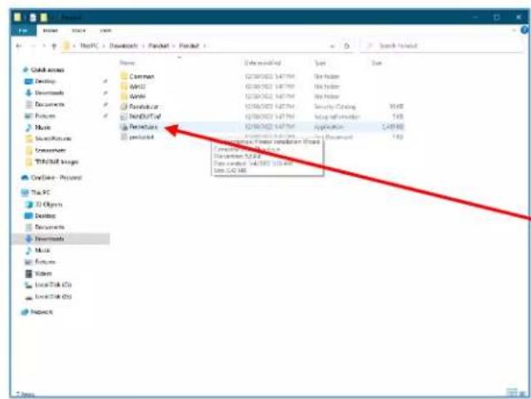Open Local Disk (D:)
The image size is (531, 399).
click(48, 296)
